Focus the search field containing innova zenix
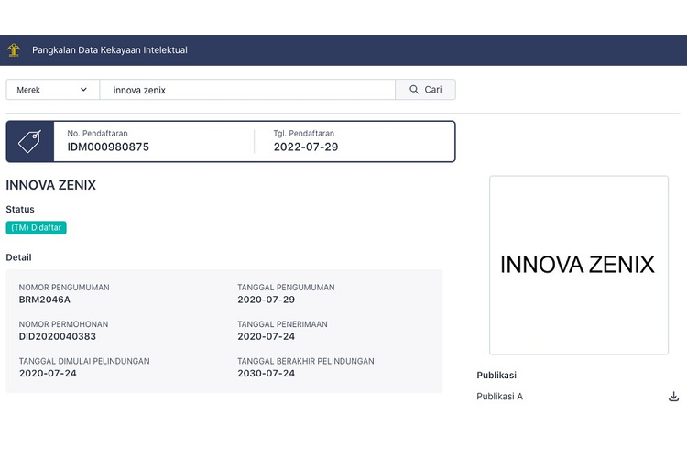Image resolution: width=687 pixels, height=458 pixels. tap(247, 90)
